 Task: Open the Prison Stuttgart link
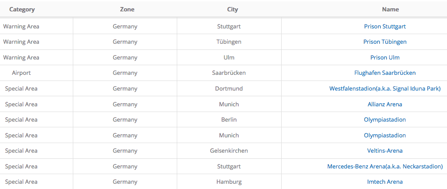click(x=385, y=26)
